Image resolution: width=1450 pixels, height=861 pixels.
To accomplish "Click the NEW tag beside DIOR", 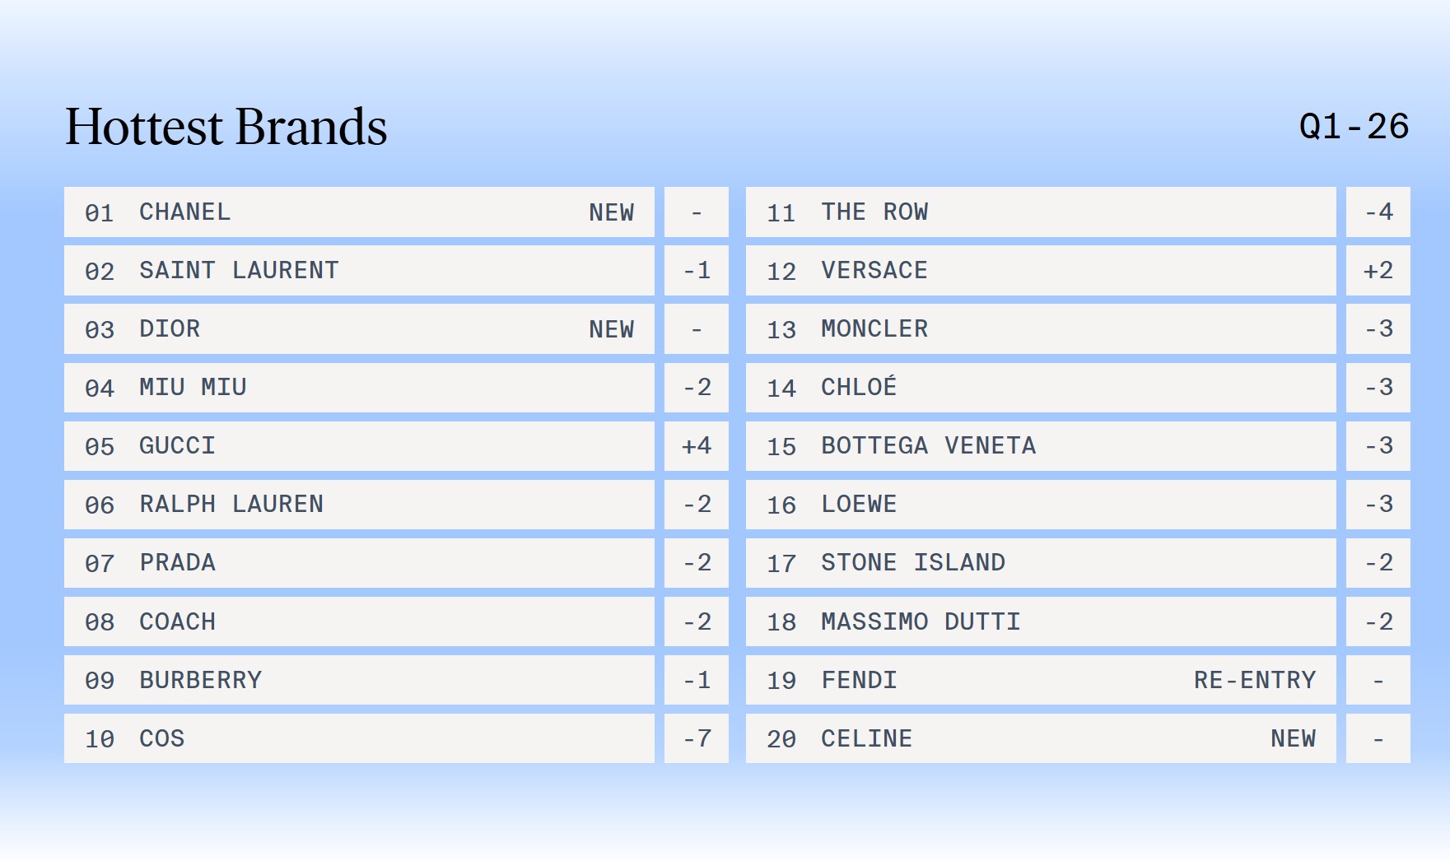I will coord(611,329).
